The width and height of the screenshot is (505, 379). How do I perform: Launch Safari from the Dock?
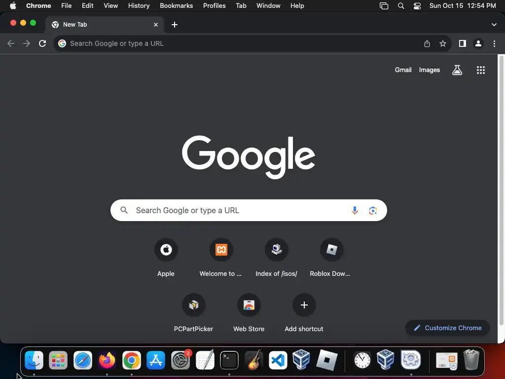tap(83, 360)
